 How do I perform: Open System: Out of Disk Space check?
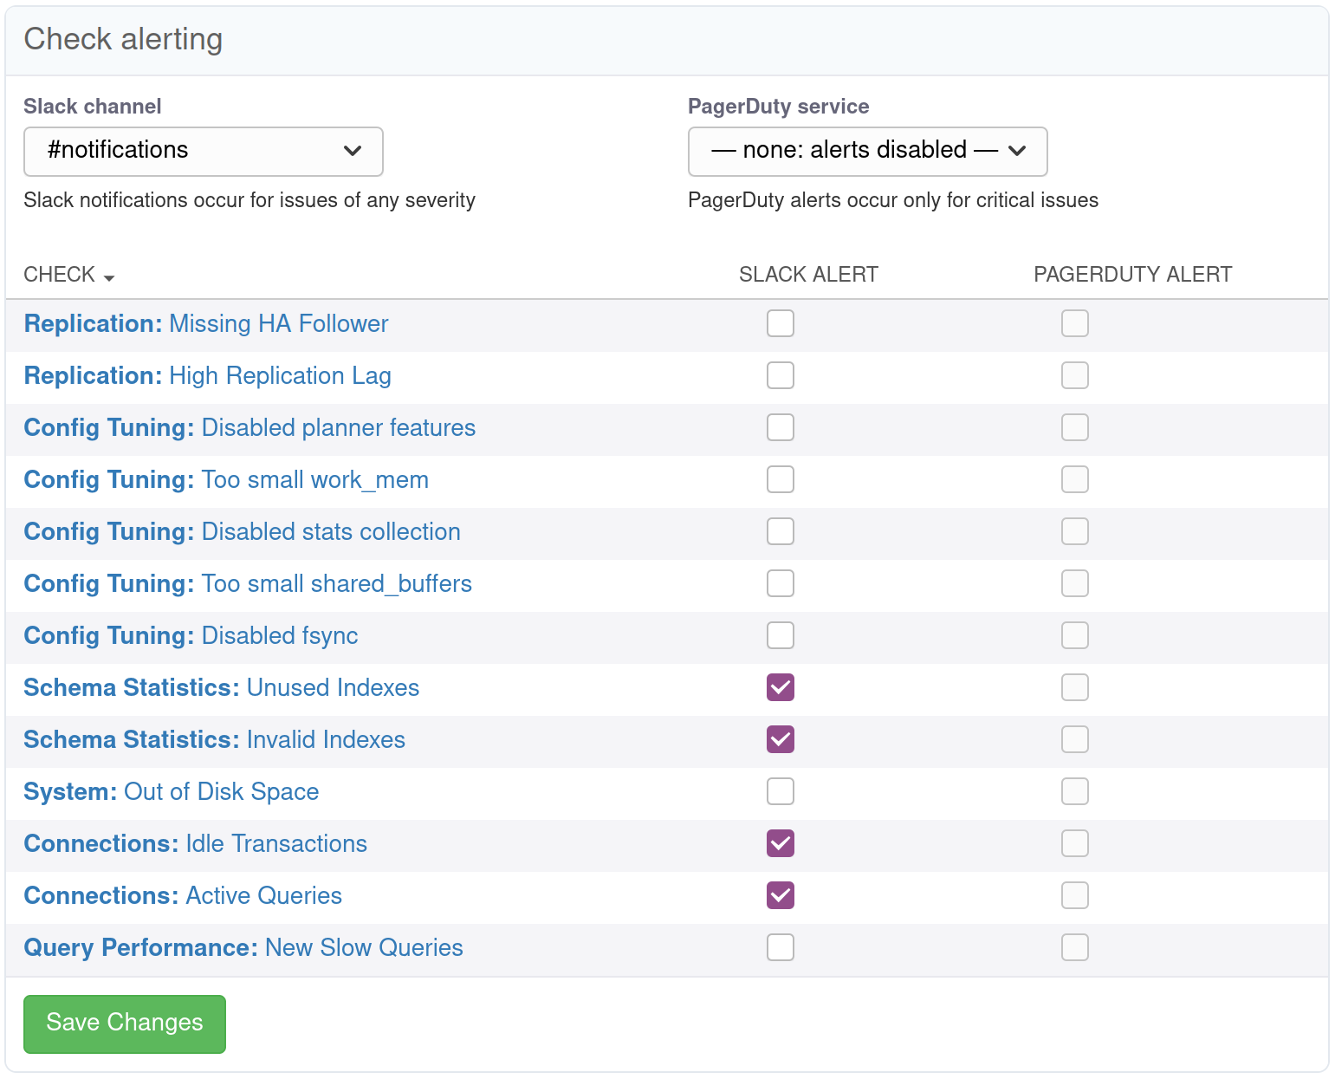point(172,792)
